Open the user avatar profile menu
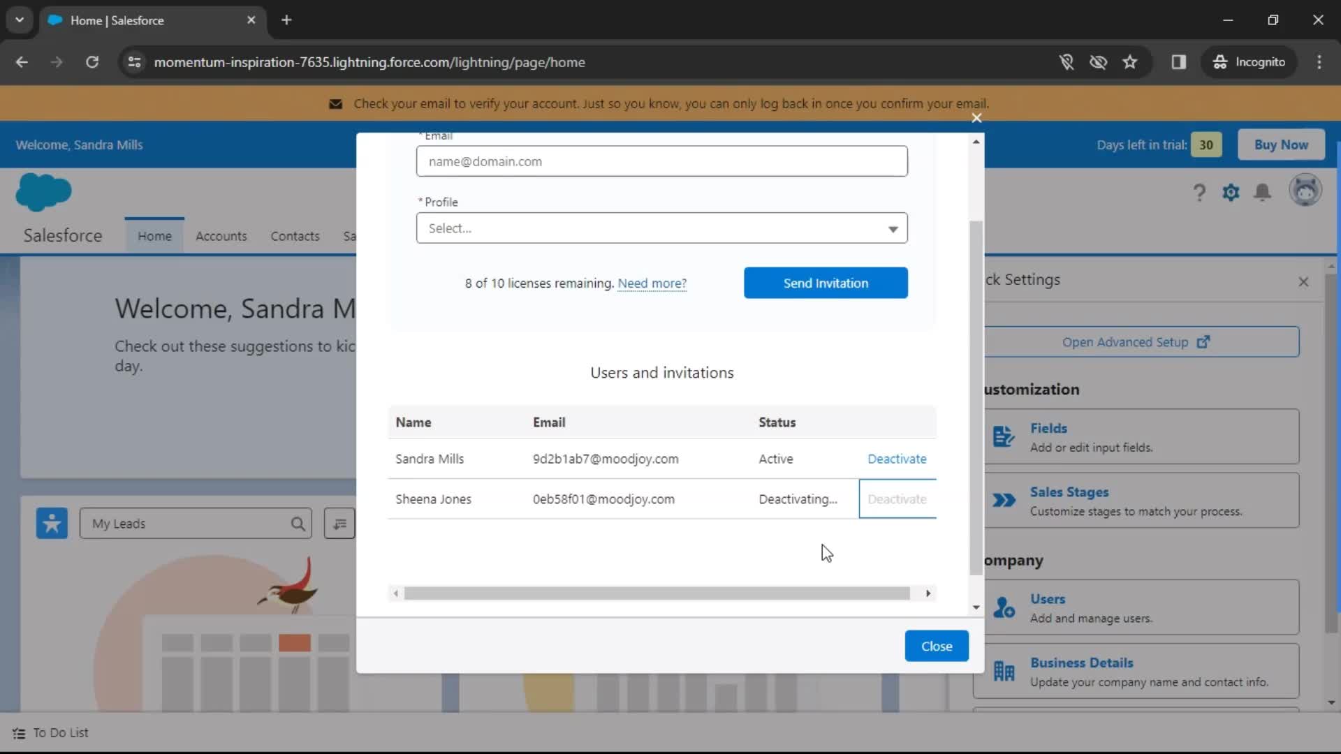This screenshot has height=754, width=1341. pos(1305,191)
